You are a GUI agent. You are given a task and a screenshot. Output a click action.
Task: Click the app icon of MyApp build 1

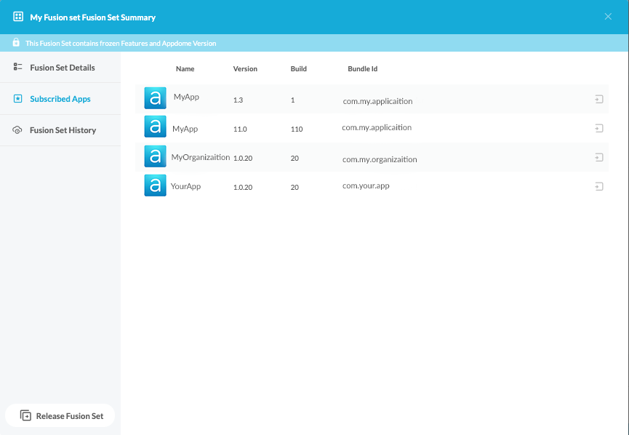pos(155,98)
